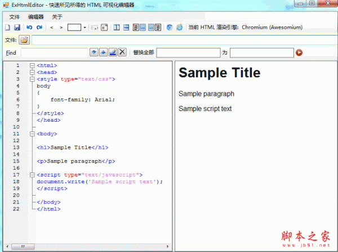Run replace all with the red button
Screen dimensions: 338x252
click(x=299, y=52)
